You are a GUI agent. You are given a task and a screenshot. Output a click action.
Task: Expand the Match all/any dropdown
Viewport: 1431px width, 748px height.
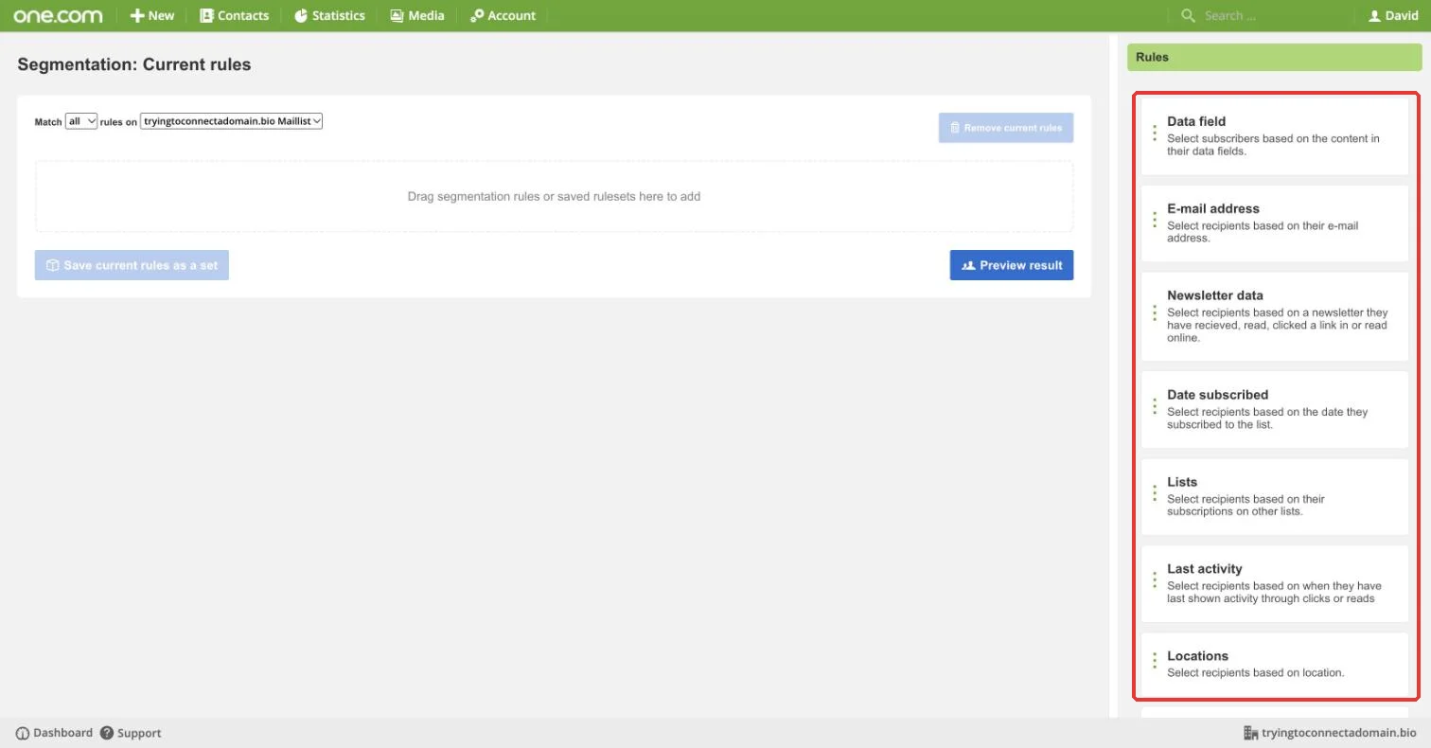81,121
